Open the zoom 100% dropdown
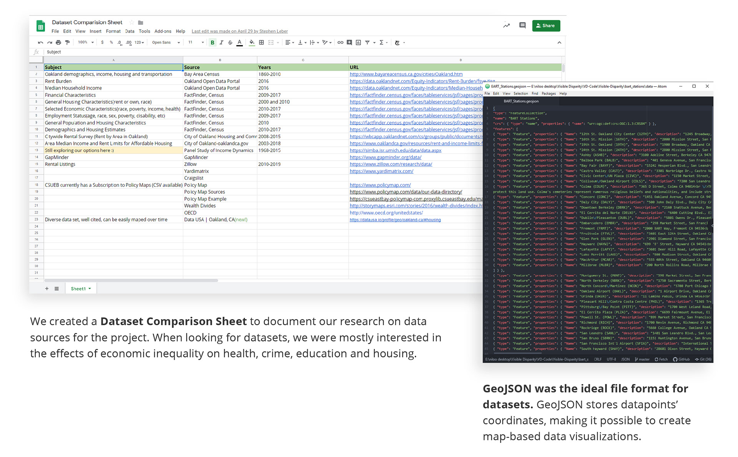The height and width of the screenshot is (457, 738). pyautogui.click(x=86, y=42)
